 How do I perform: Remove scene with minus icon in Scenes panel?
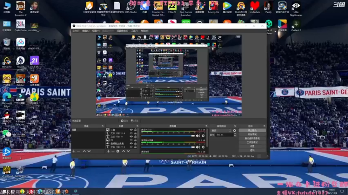coord(79,151)
